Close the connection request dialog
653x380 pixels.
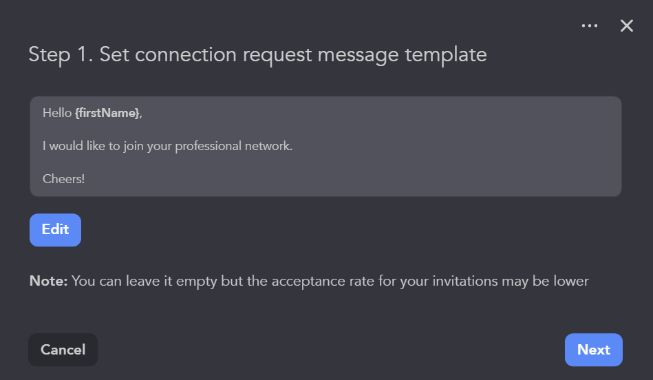tap(626, 25)
